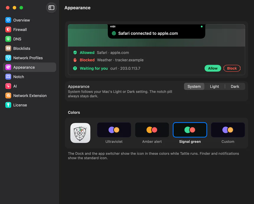The image size is (254, 204).
Task: Select the Appearance sidebar item
Action: [x=30, y=67]
